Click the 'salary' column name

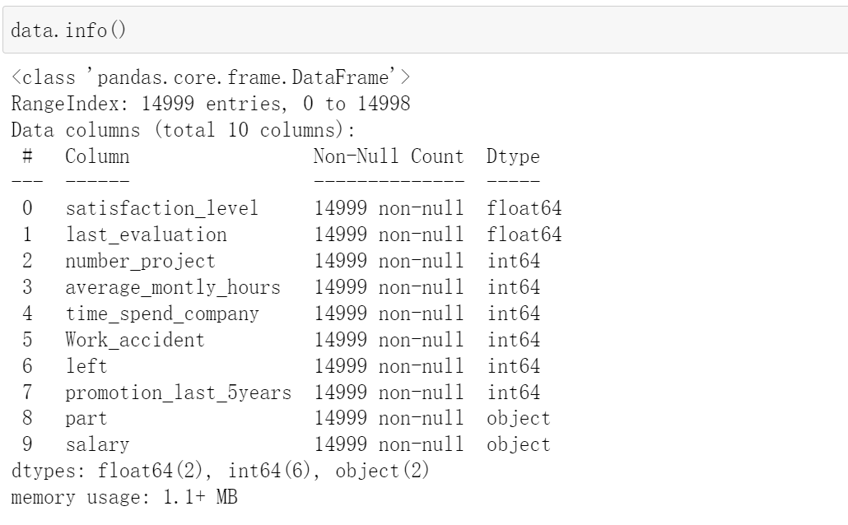pos(97,445)
